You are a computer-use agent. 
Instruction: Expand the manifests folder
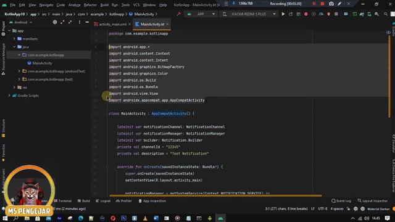(14, 39)
